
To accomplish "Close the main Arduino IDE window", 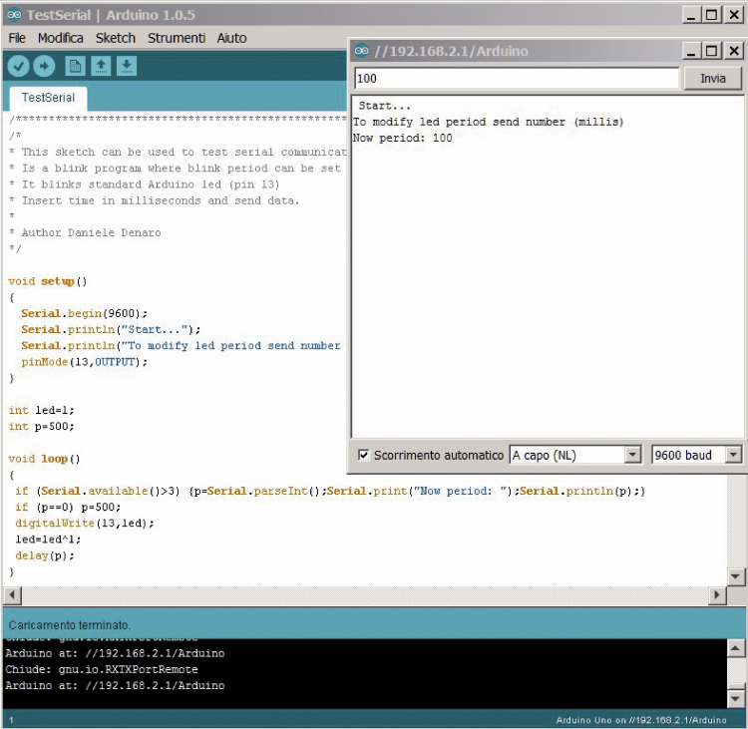I will pyautogui.click(x=734, y=15).
